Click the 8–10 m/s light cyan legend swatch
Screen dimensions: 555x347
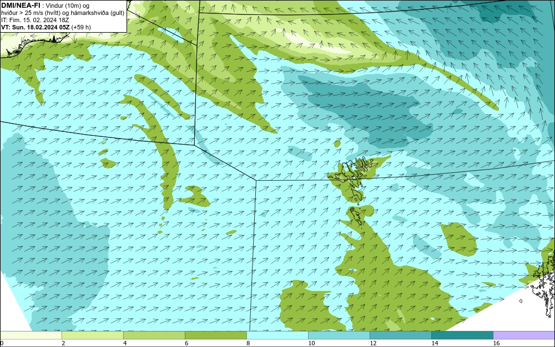pos(277,335)
